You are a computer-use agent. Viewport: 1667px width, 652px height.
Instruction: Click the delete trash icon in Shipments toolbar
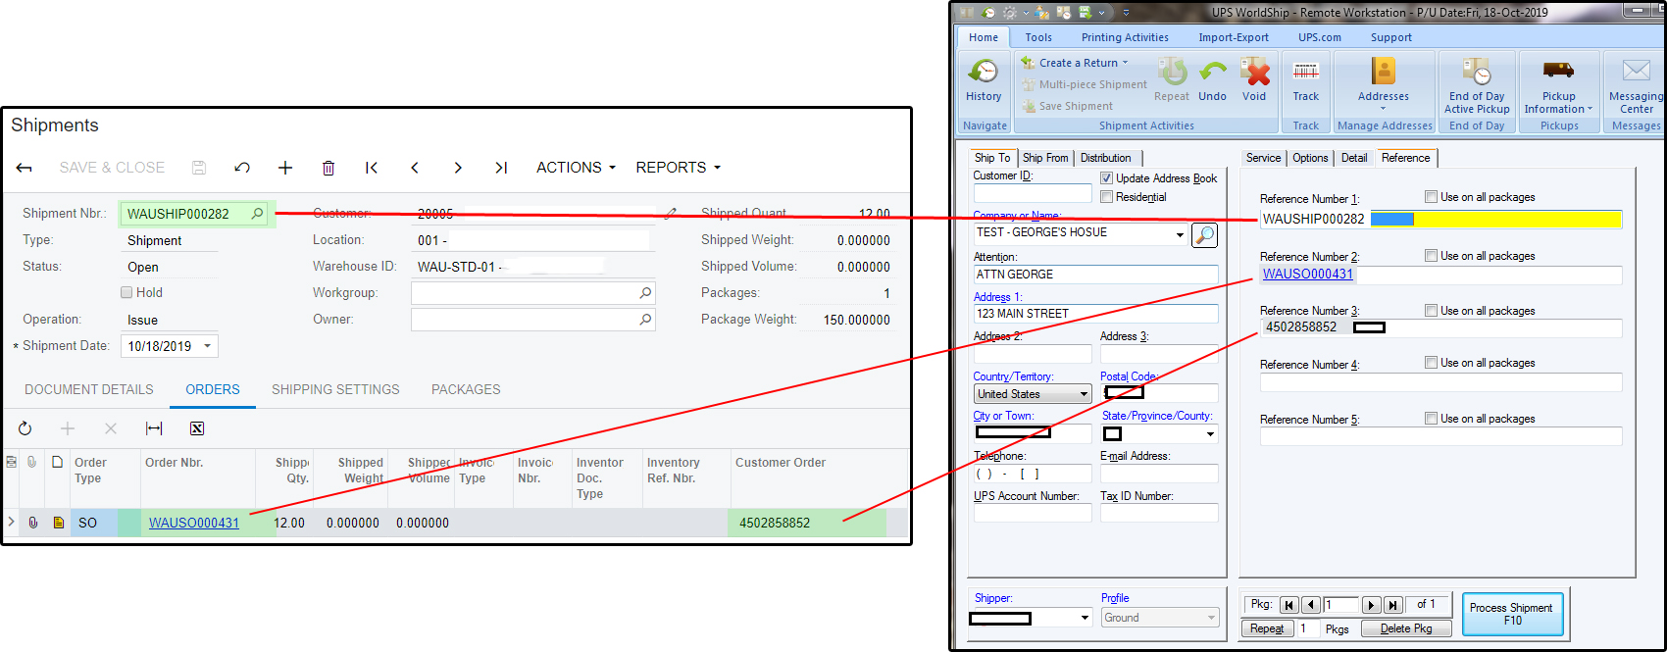328,168
